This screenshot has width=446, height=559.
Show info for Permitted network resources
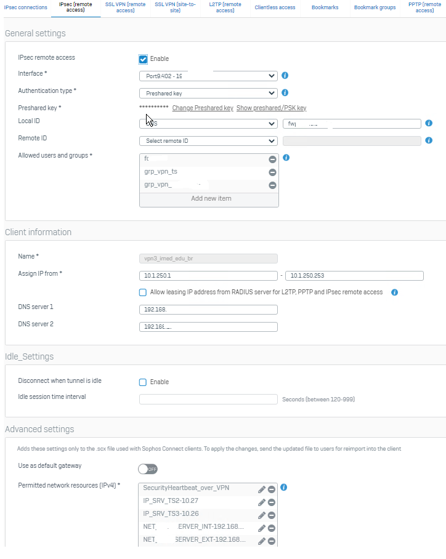coord(283,488)
